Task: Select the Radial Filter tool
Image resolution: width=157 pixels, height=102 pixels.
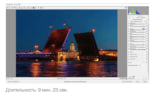Action: pos(36,8)
